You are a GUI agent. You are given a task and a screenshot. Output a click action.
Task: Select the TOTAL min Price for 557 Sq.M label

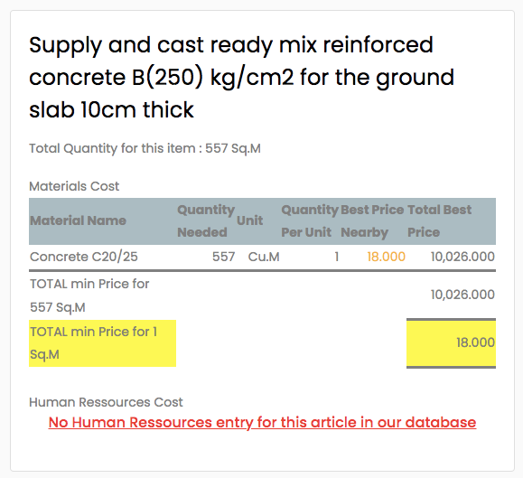89,295
